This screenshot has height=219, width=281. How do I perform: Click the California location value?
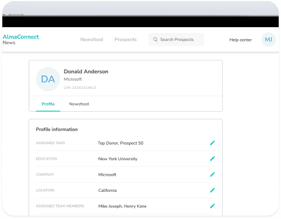[x=107, y=190]
